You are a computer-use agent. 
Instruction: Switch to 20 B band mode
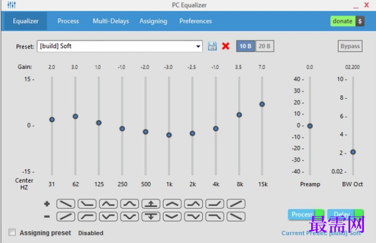pos(264,46)
